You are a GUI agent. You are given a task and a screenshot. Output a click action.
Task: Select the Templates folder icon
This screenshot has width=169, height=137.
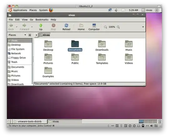pyautogui.click(x=102, y=57)
